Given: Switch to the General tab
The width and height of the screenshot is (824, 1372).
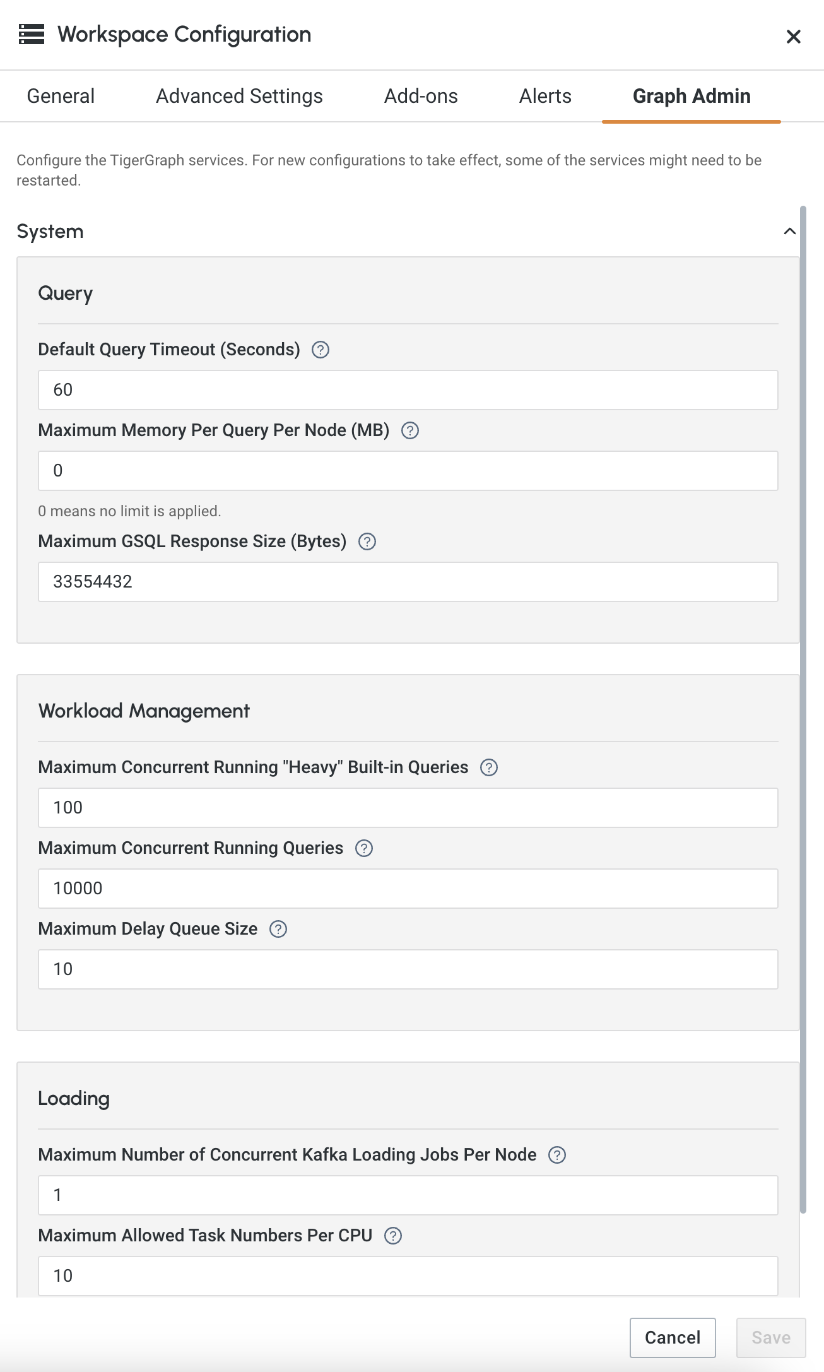Looking at the screenshot, I should (61, 96).
